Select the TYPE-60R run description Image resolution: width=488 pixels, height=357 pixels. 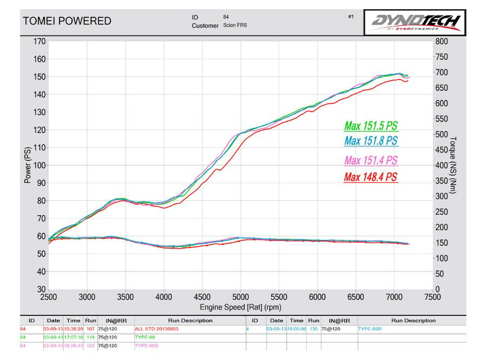point(370,329)
